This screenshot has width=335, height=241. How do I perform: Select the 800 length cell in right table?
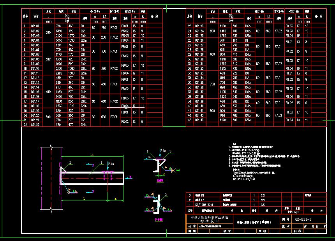pos(212,111)
